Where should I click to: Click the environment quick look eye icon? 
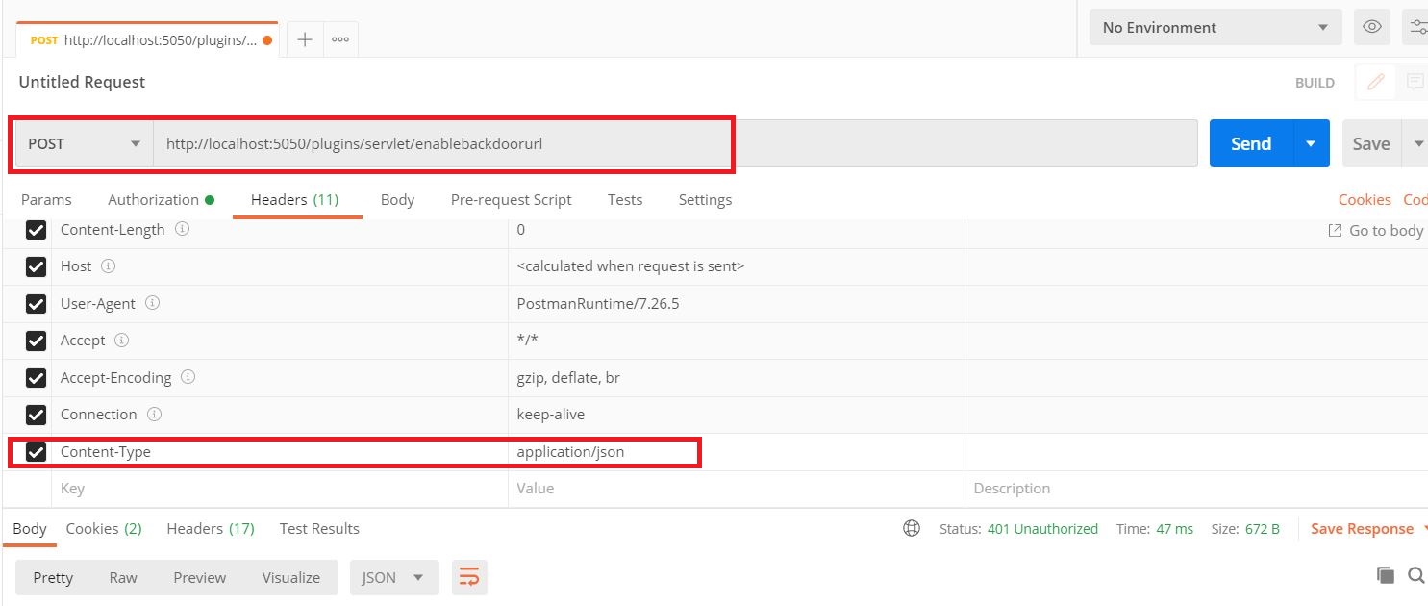[1372, 27]
